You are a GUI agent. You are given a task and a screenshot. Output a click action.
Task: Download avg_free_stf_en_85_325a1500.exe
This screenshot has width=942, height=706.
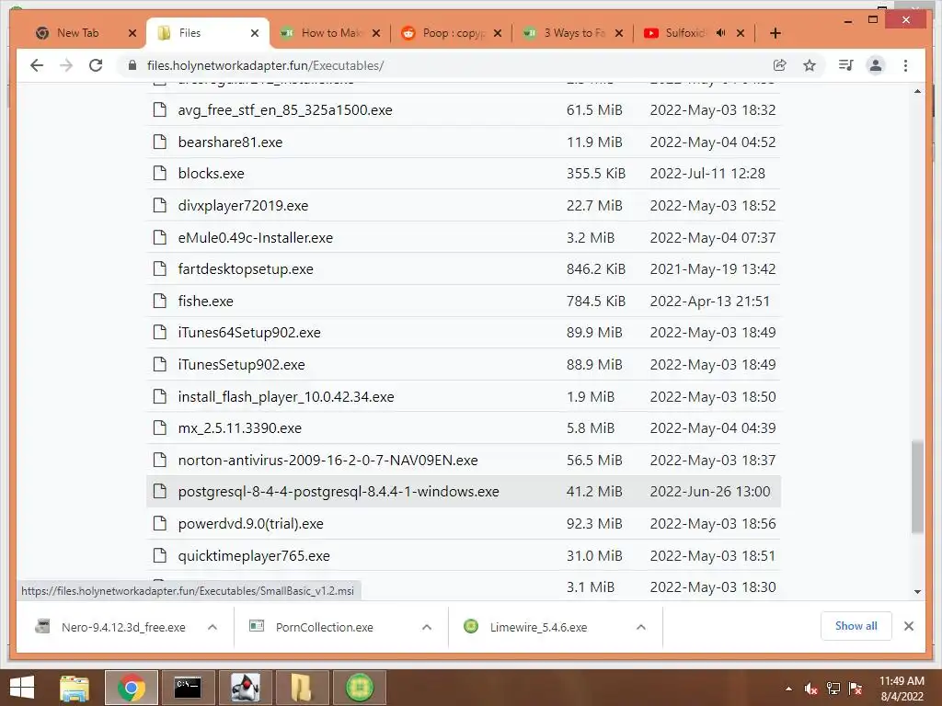coord(285,110)
